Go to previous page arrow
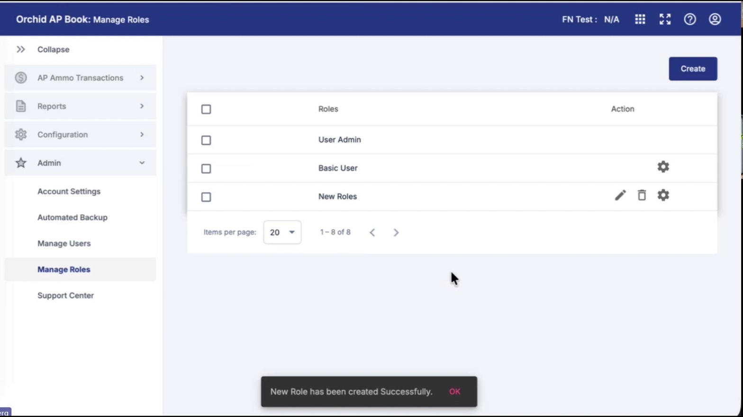This screenshot has height=417, width=743. 372,233
